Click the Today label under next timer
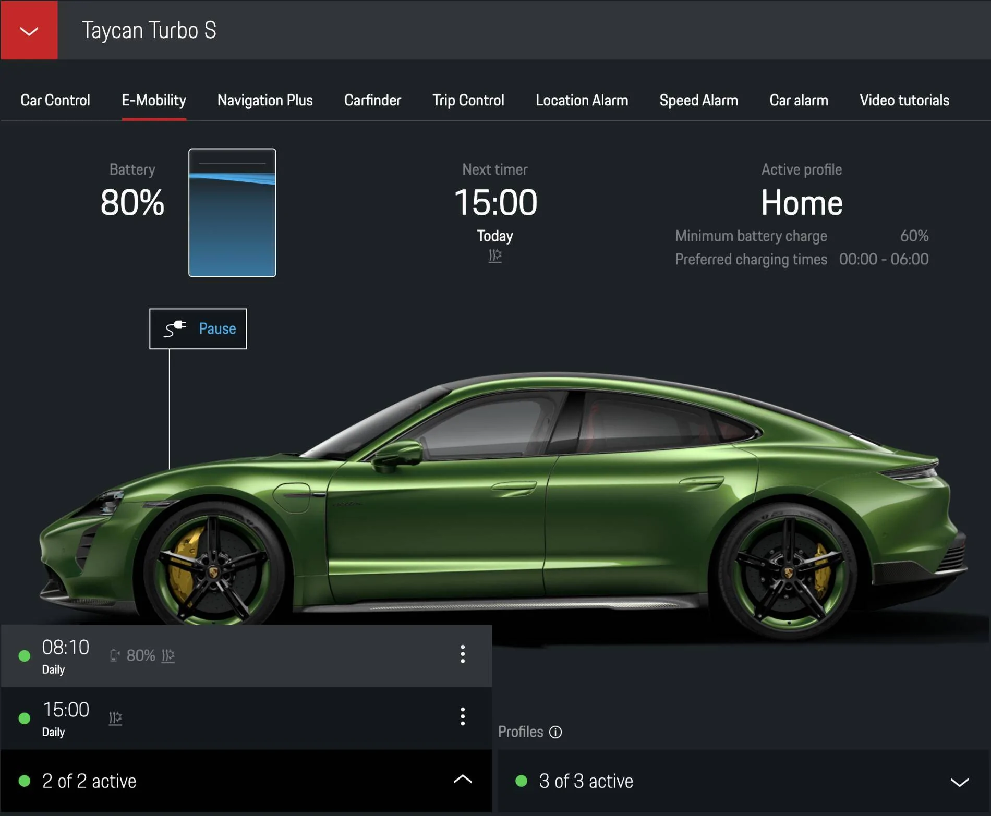This screenshot has width=991, height=816. point(495,236)
